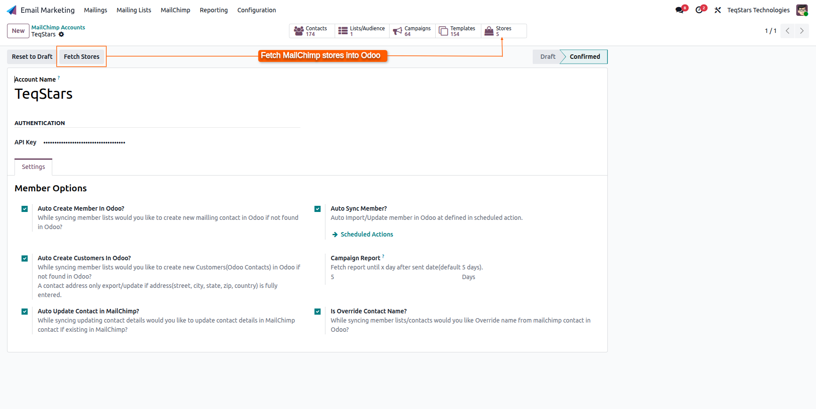This screenshot has width=816, height=409.
Task: Open the Mailings menu
Action: [x=95, y=10]
